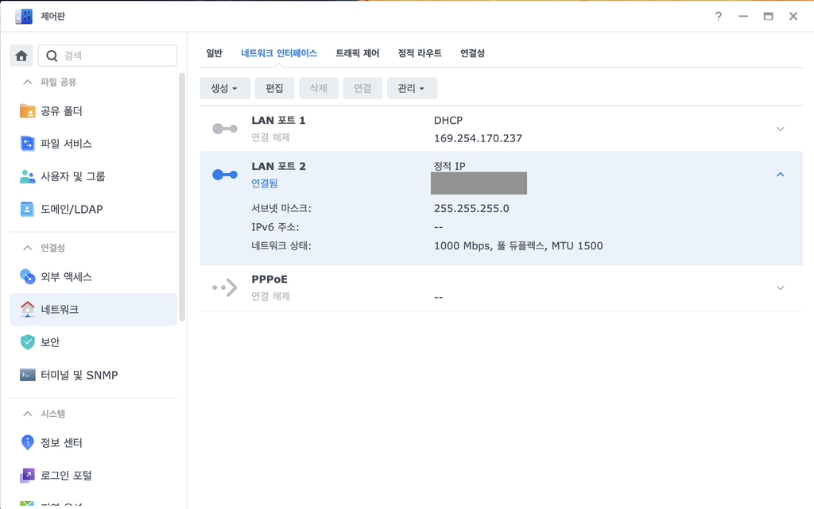Click 연결 해제 status under PPPoE
Image resolution: width=814 pixels, height=509 pixels.
click(x=270, y=296)
